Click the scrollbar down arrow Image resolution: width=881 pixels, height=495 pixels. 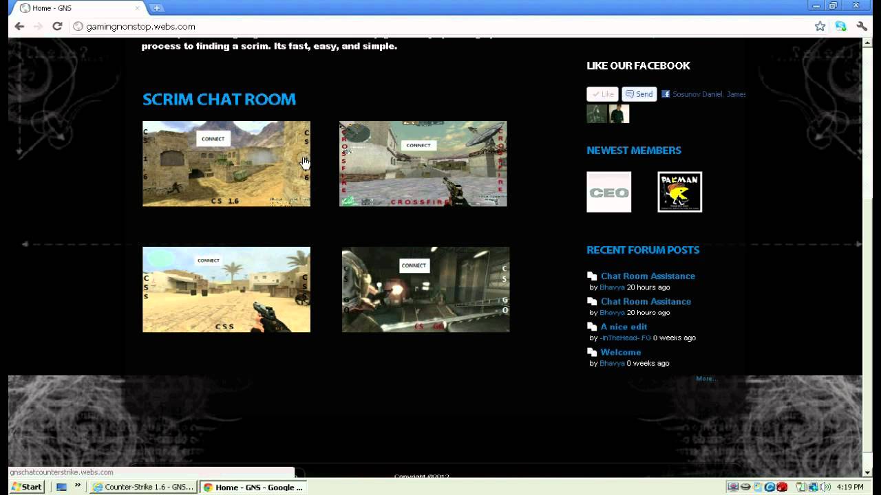pyautogui.click(x=867, y=474)
